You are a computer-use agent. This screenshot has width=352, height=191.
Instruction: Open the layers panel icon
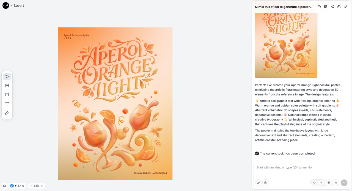[5, 186]
